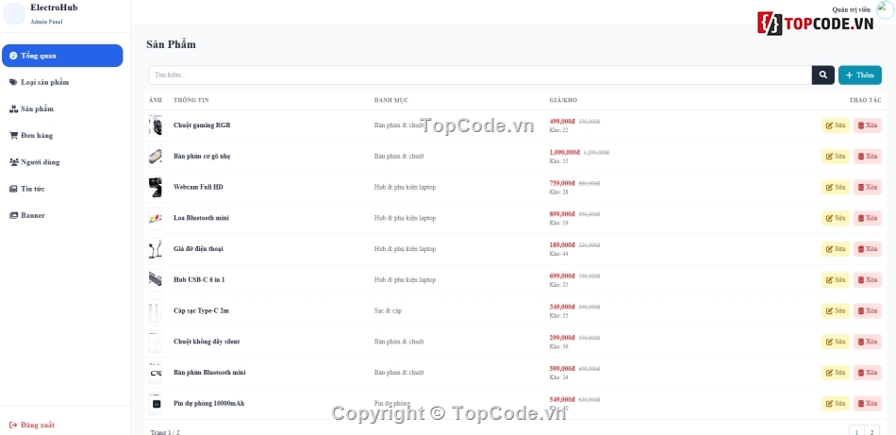Edit Chuột không dây silent

836,342
